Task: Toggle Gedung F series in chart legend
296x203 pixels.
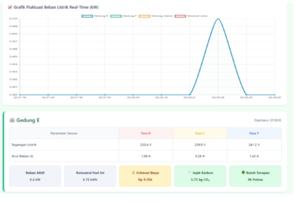Action: tap(123, 16)
